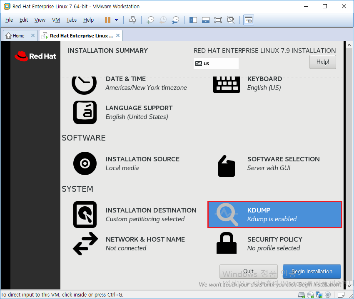
Task: Open the Date & Time clock icon
Action: tap(84, 85)
